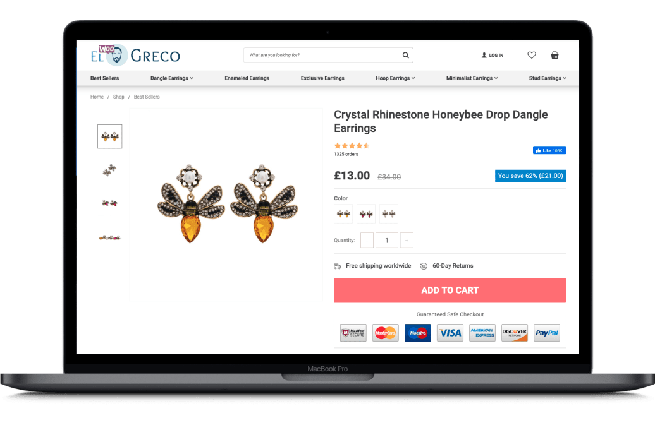Click the McAfee Secure badge
Screen dimensions: 655x442
click(x=353, y=333)
